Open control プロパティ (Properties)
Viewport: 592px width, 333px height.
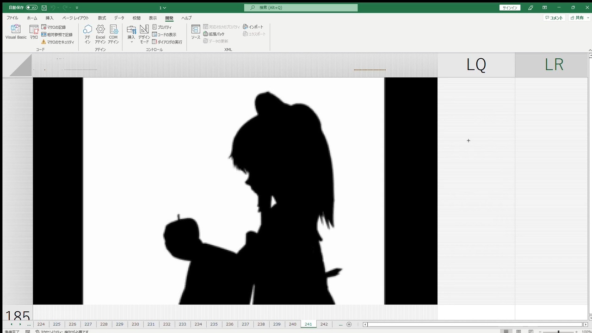[x=162, y=27]
